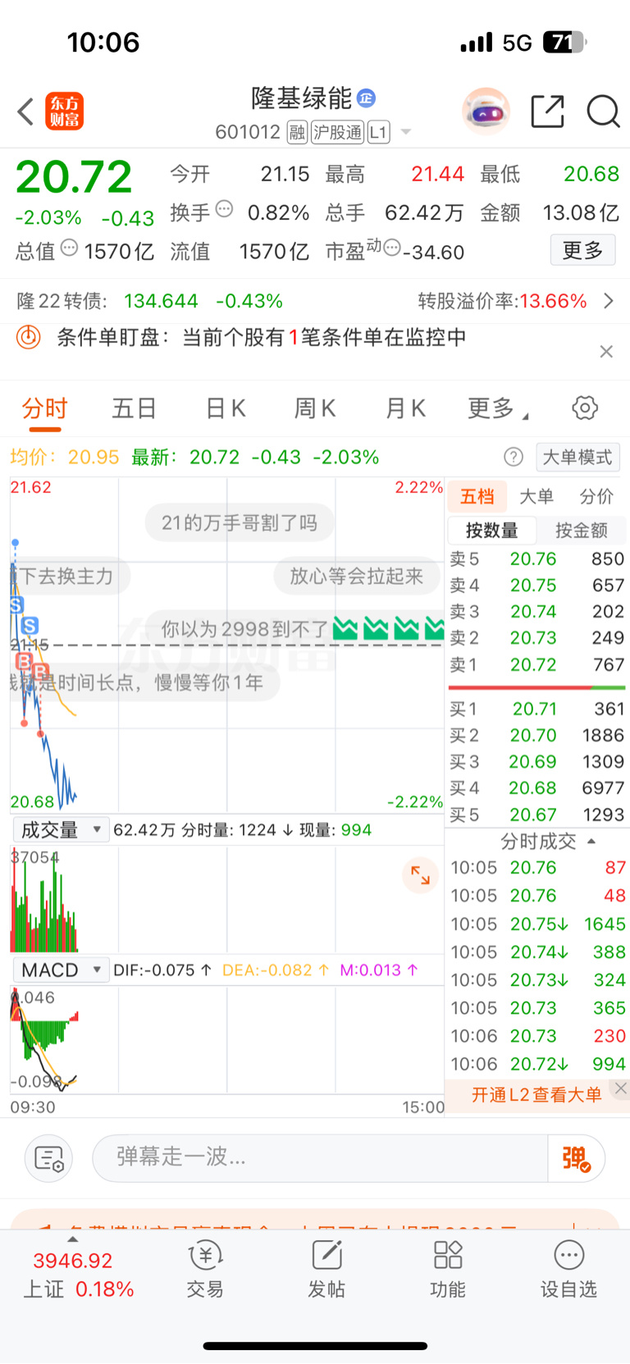Open 隆22转债 convertible bond row arrow
Screen dimensions: 630x1364
608,301
